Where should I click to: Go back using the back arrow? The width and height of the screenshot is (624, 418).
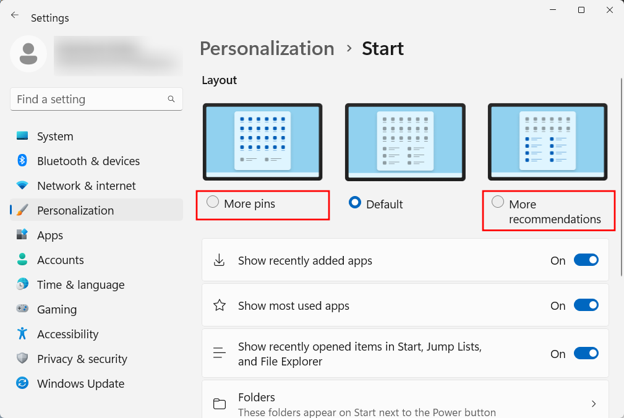tap(14, 15)
